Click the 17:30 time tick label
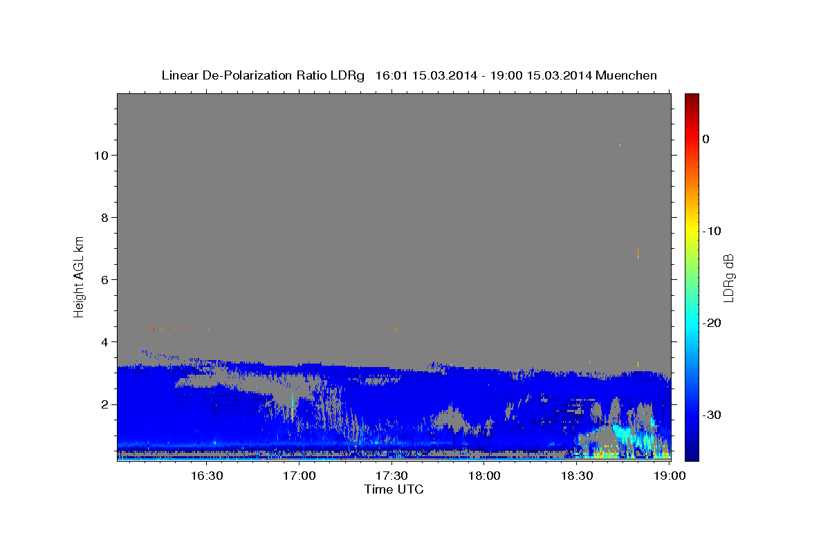This screenshot has height=553, width=830. tap(392, 476)
